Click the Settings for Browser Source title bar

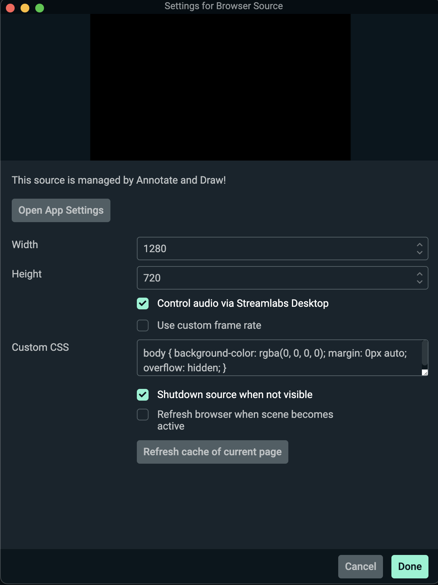coord(224,6)
